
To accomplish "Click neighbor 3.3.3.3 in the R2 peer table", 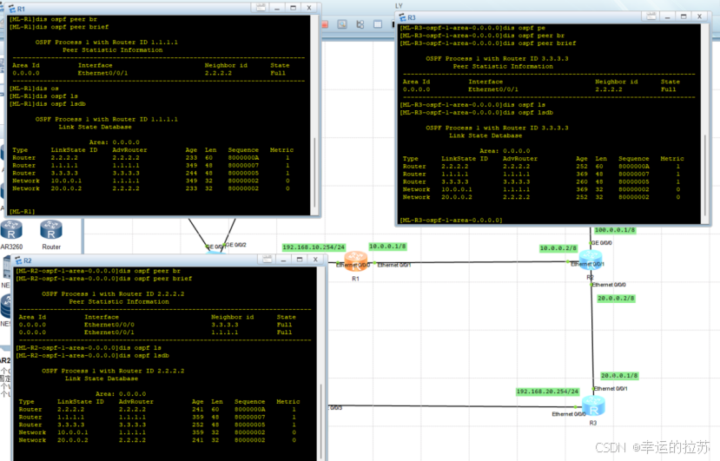I will click(x=225, y=324).
